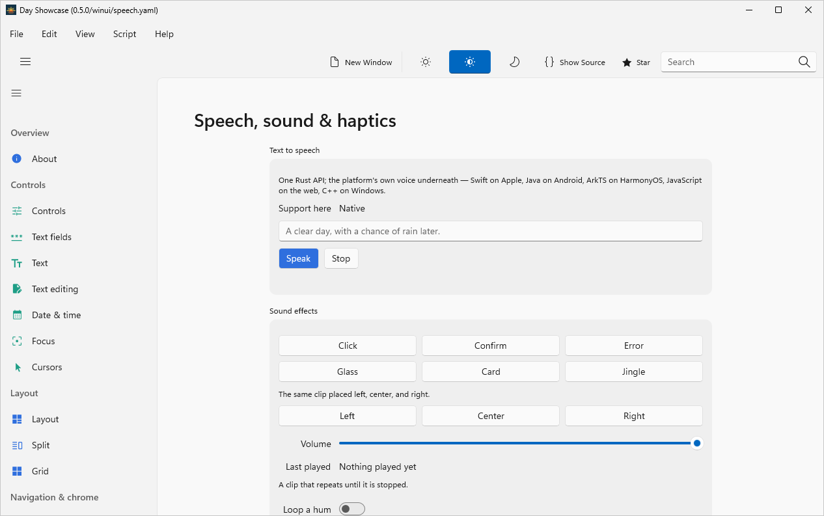Switch to the dark theme moon icon
The image size is (824, 516).
tap(514, 62)
